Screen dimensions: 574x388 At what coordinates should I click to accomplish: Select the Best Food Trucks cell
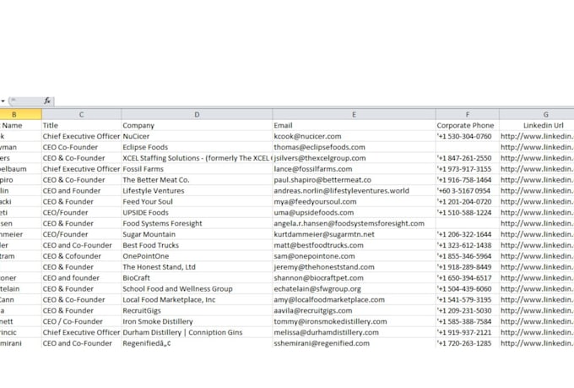197,245
